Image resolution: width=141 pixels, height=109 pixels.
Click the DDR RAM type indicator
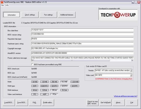[x=35, y=86]
